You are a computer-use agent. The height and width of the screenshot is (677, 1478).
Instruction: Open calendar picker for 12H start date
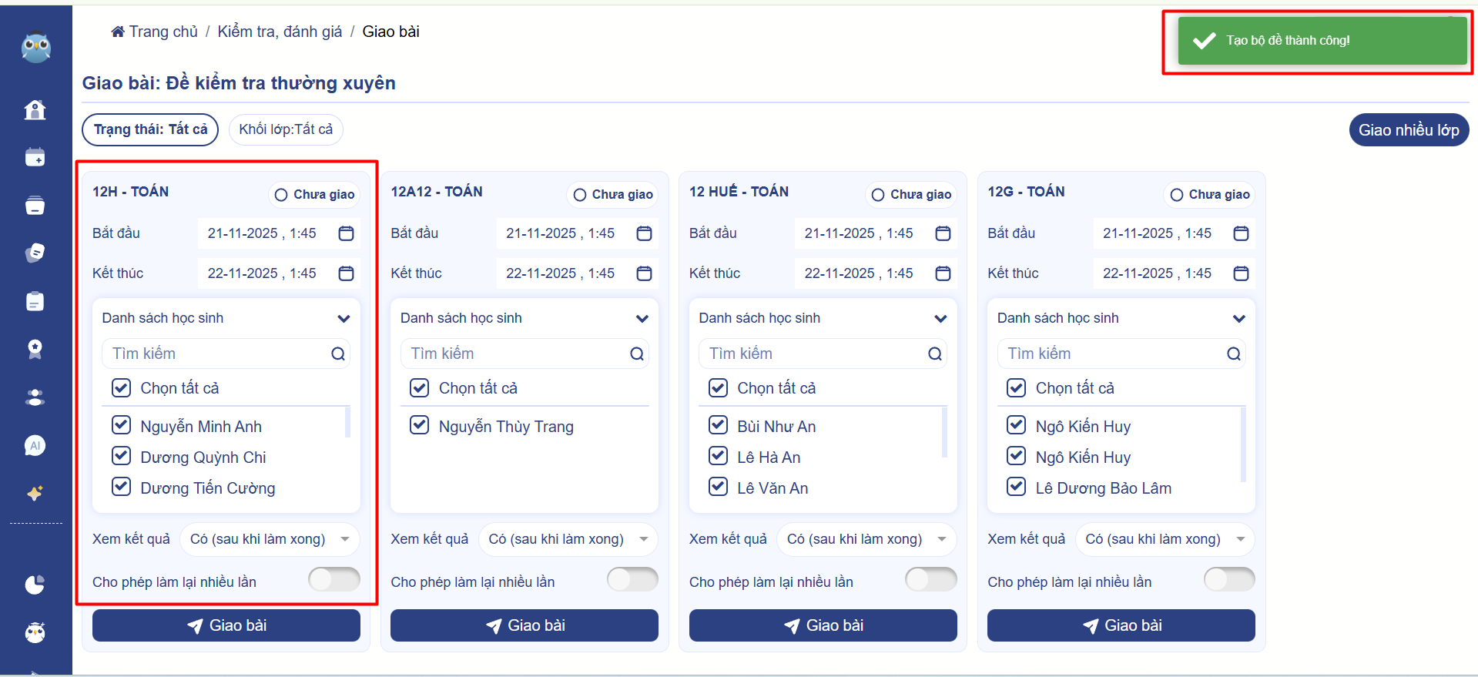tap(346, 233)
